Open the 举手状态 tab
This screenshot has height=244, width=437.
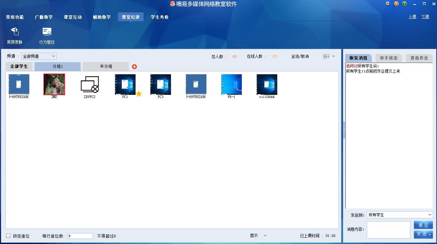(x=389, y=58)
